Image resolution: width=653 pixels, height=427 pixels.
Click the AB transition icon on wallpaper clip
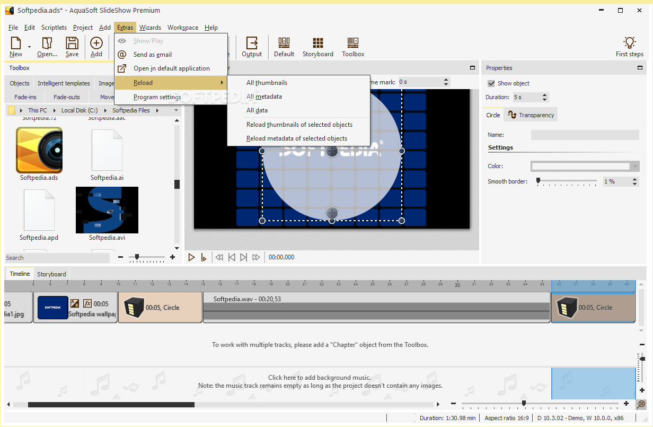[x=75, y=303]
